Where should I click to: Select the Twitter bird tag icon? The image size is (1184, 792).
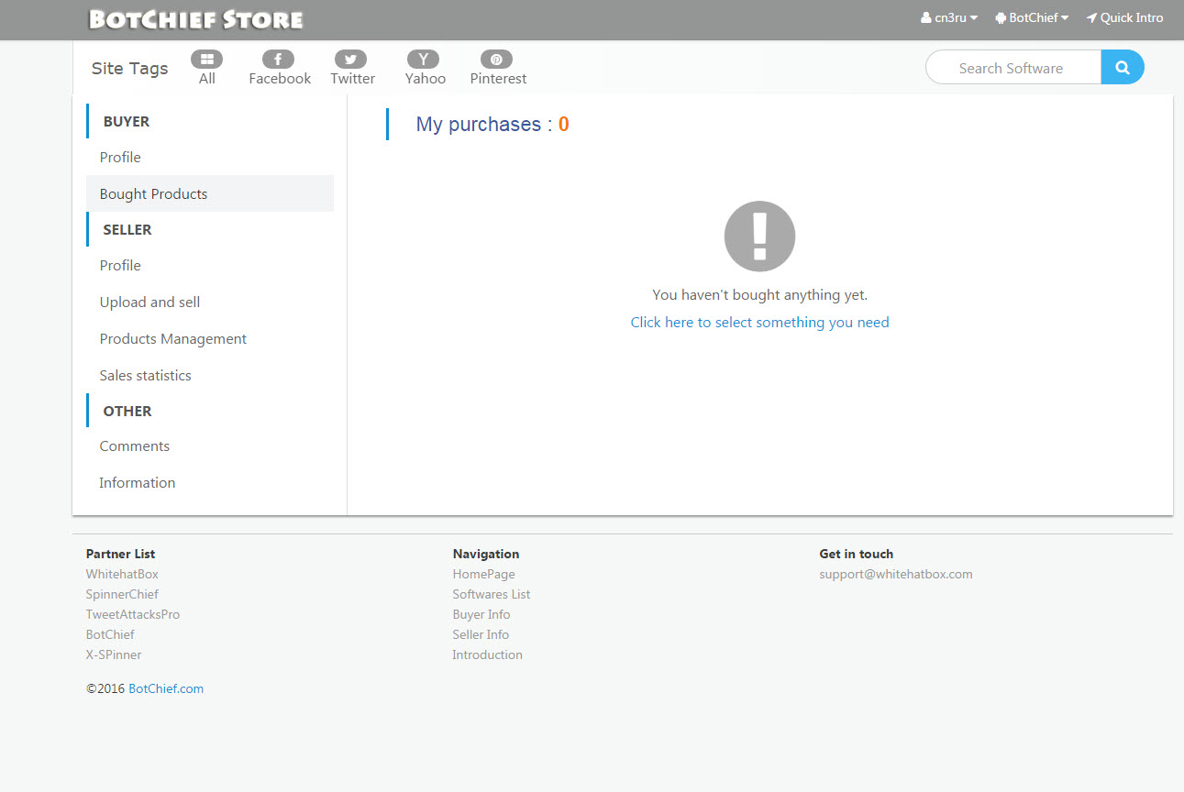pyautogui.click(x=351, y=60)
